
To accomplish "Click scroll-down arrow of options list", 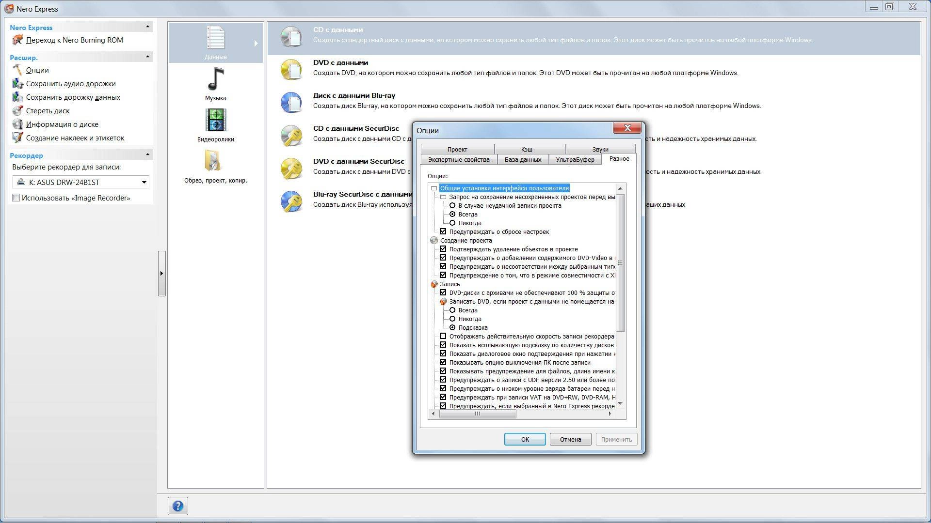I will (x=620, y=404).
